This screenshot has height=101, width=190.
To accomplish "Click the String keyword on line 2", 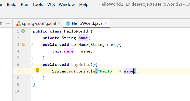I will point(69,38).
